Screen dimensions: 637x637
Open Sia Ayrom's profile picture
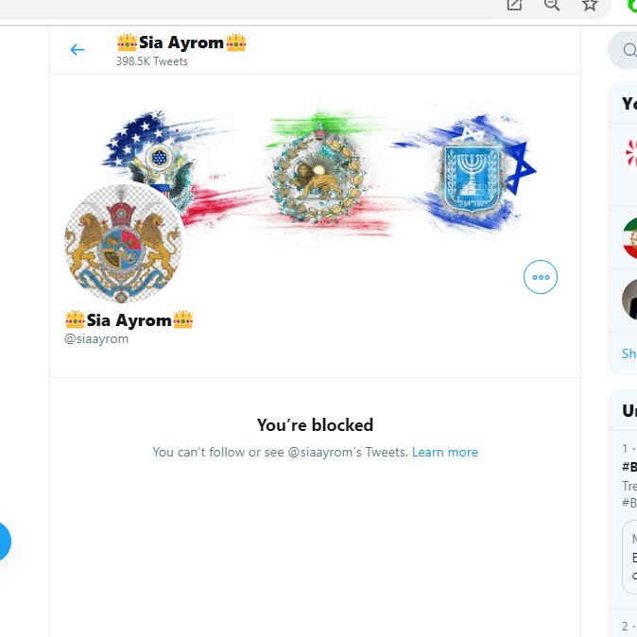coord(124,243)
